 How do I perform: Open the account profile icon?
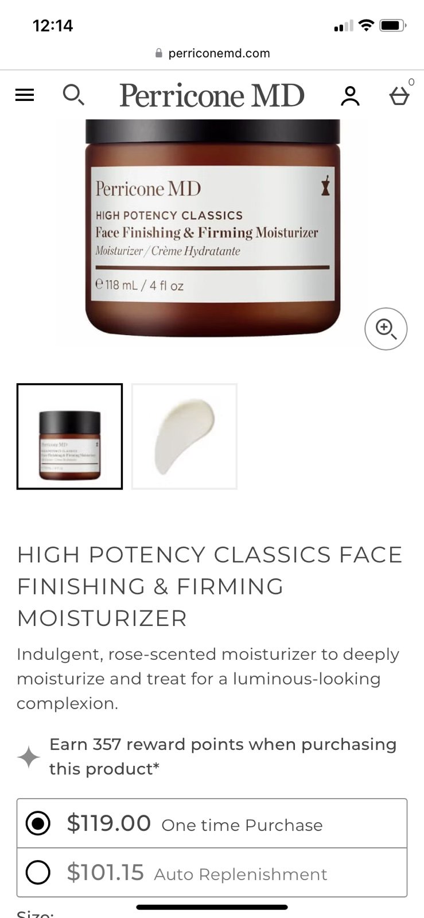pyautogui.click(x=350, y=96)
